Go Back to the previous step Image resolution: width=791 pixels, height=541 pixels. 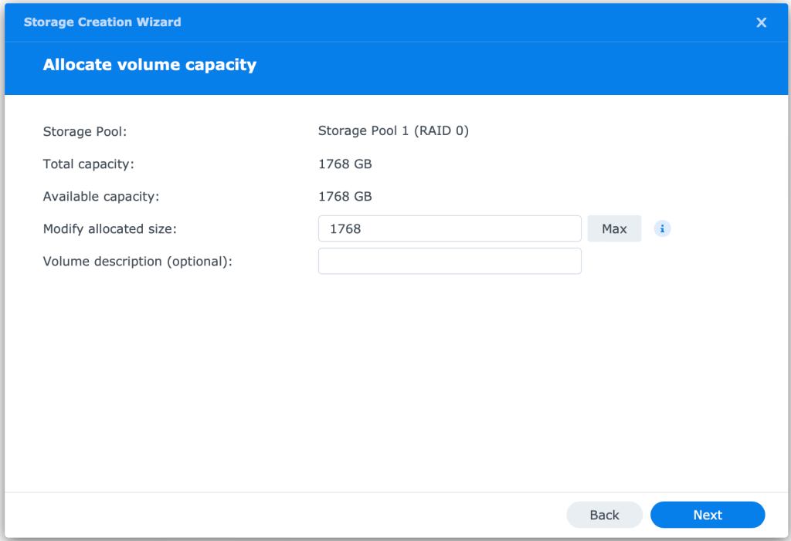(x=604, y=515)
